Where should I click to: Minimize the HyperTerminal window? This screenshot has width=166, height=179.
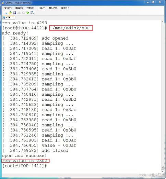coord(148,2)
